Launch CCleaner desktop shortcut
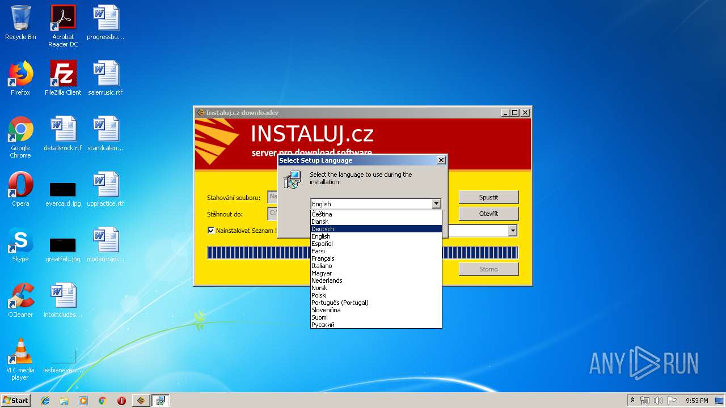The image size is (726, 408). 20,300
